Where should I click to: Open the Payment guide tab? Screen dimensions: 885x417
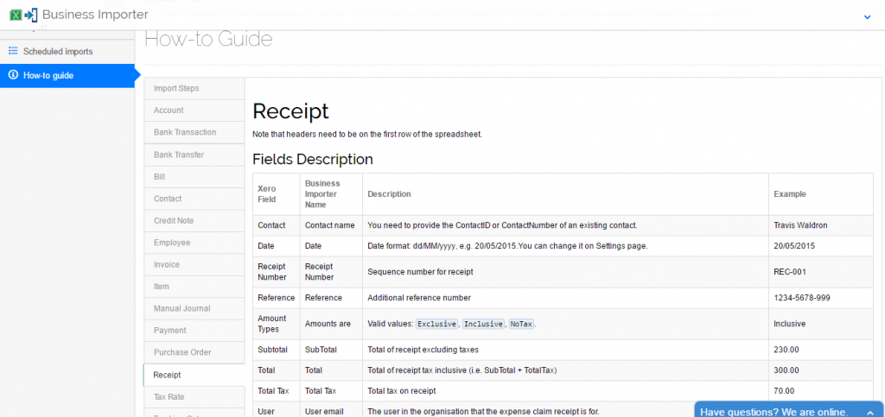point(194,330)
